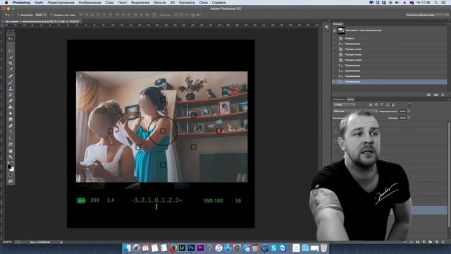Open the layer blend mode dropdown
The width and height of the screenshot is (451, 254).
click(355, 111)
